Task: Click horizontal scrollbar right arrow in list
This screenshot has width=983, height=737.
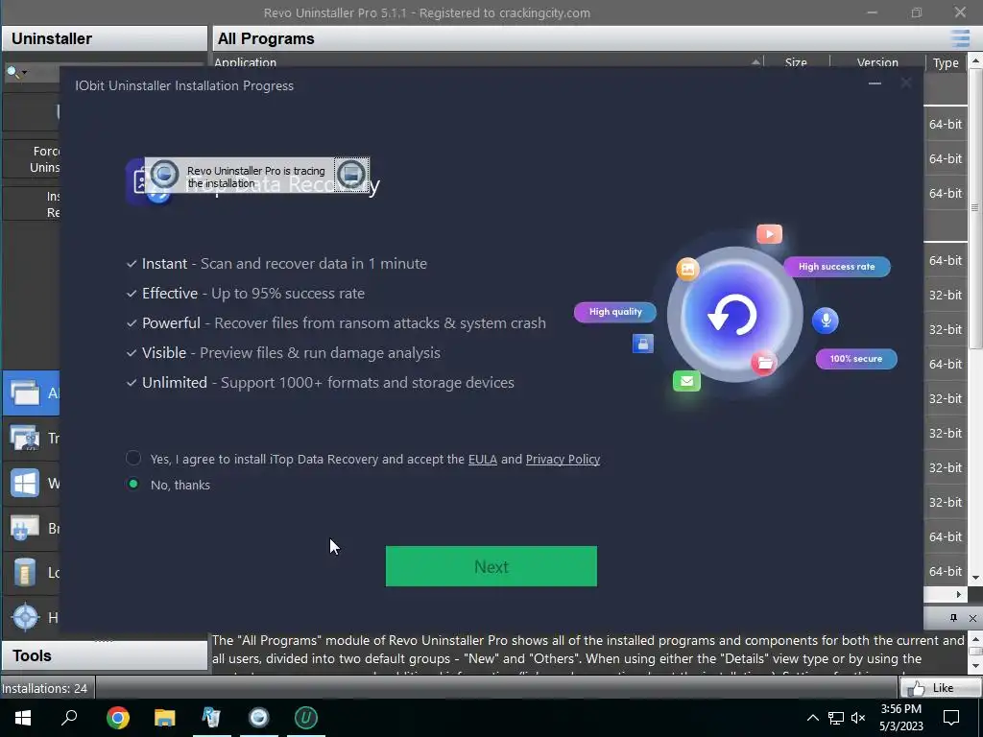Action: (x=959, y=594)
